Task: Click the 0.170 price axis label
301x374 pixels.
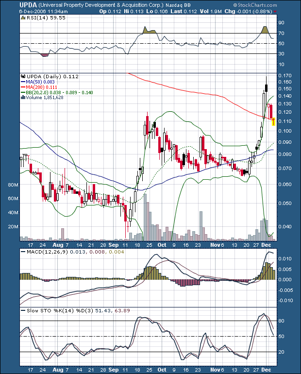Action: coord(285,76)
